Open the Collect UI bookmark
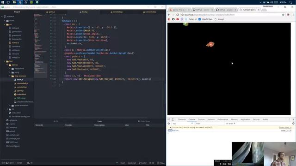Viewport: 296px width, 166px height. pos(191,19)
